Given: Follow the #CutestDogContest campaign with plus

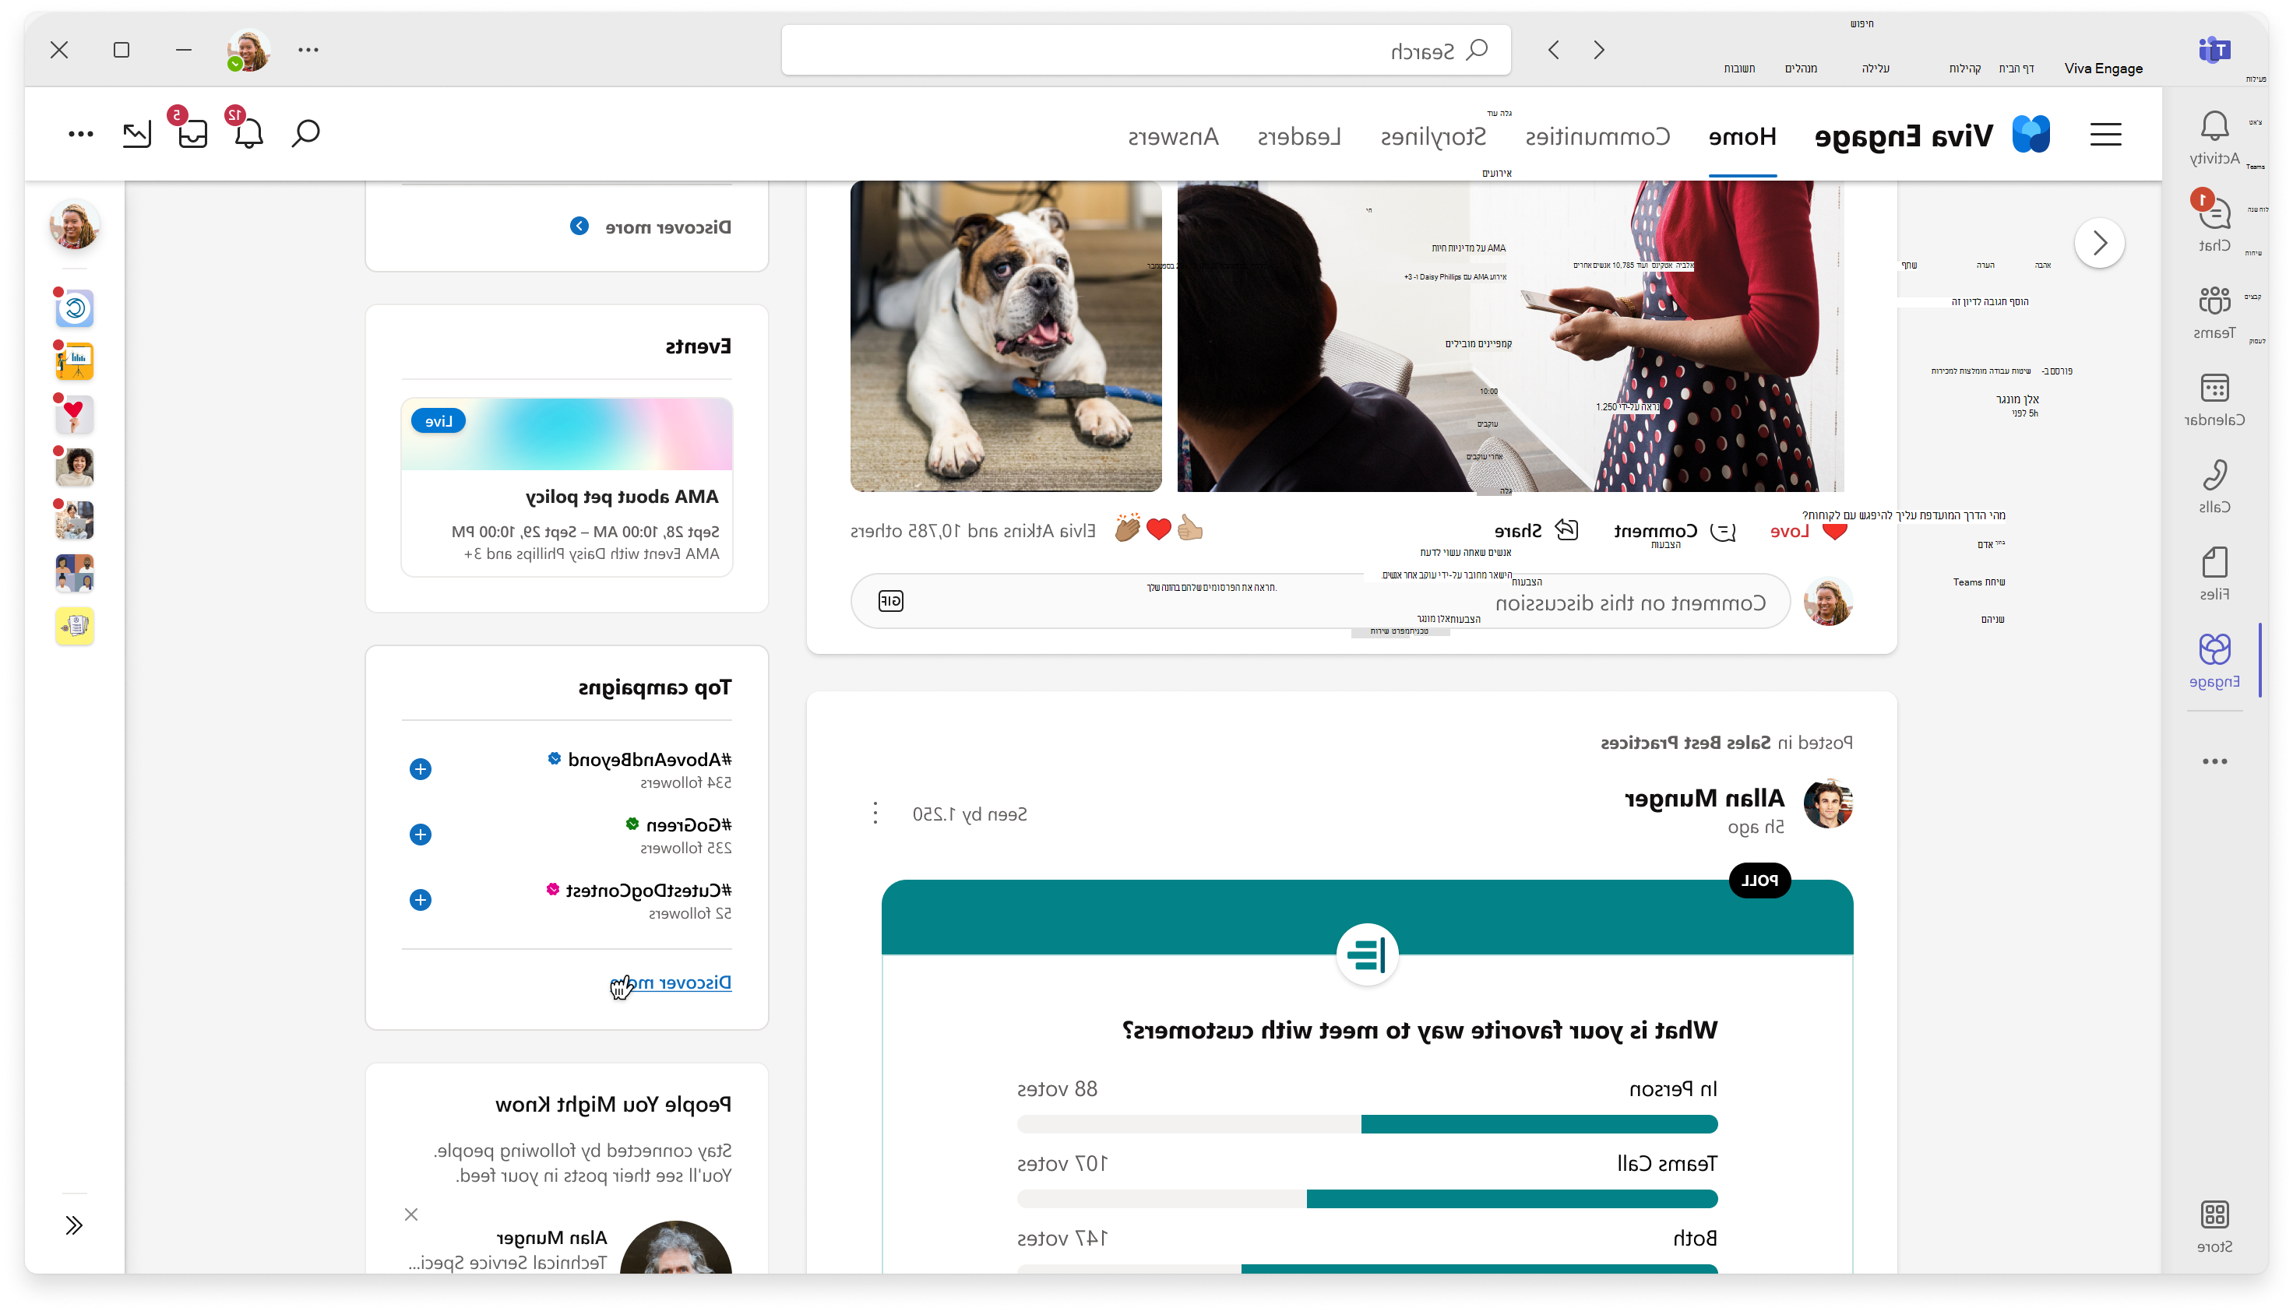Looking at the screenshot, I should (420, 899).
